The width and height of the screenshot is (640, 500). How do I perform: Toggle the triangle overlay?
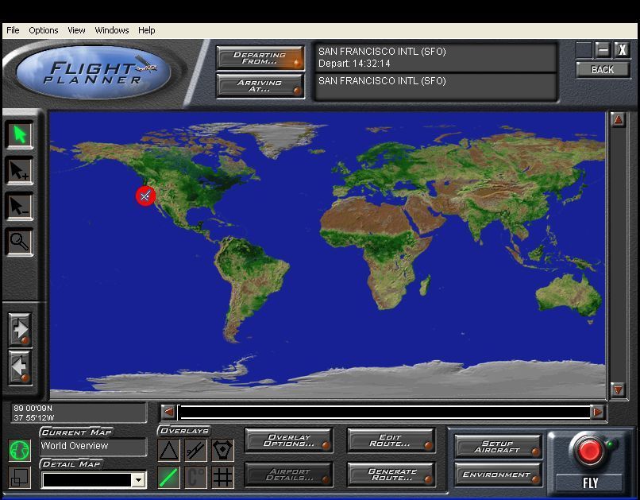(168, 451)
